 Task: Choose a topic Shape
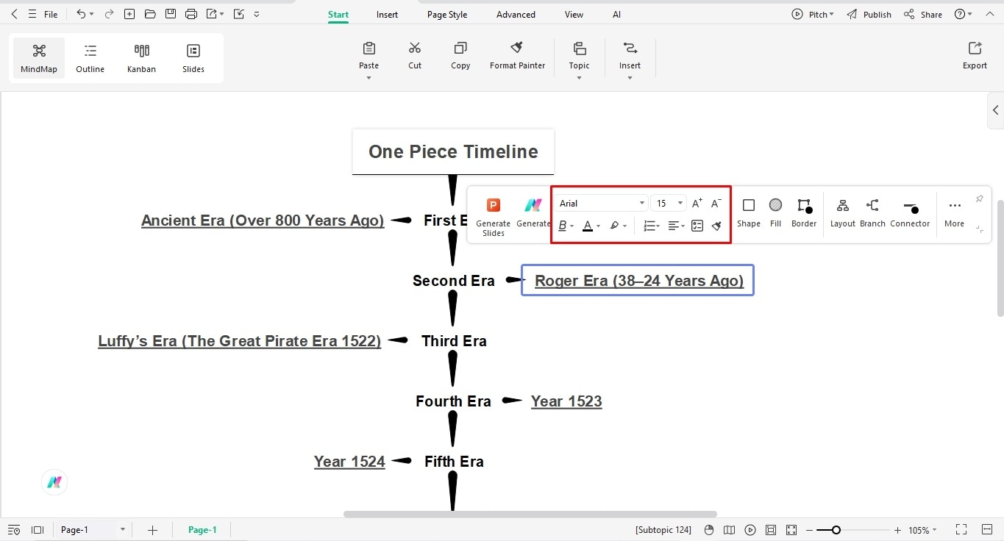pyautogui.click(x=748, y=212)
